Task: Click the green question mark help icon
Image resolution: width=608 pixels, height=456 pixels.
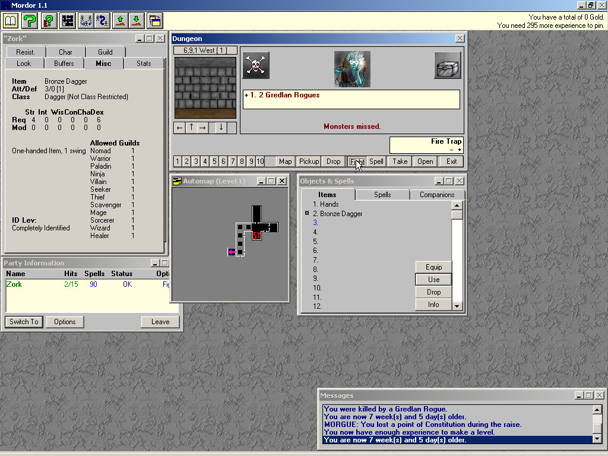Action: (30, 21)
